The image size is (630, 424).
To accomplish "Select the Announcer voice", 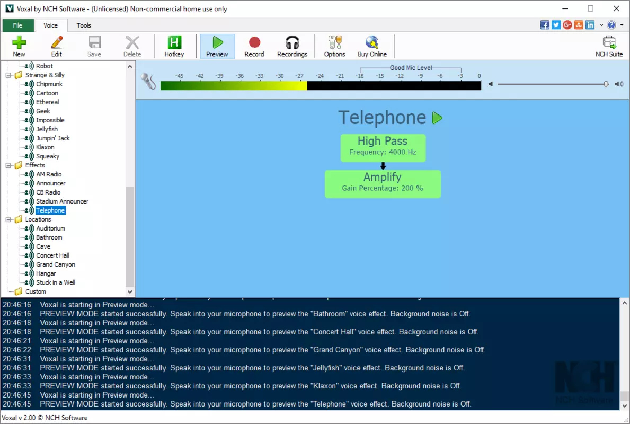I will point(51,183).
